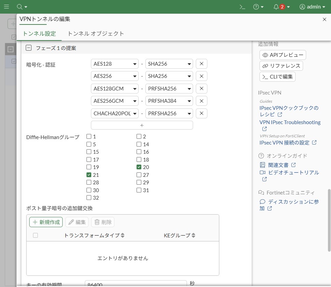Click the 新規作成 button
Image resolution: width=331 pixels, height=287 pixels.
click(46, 222)
